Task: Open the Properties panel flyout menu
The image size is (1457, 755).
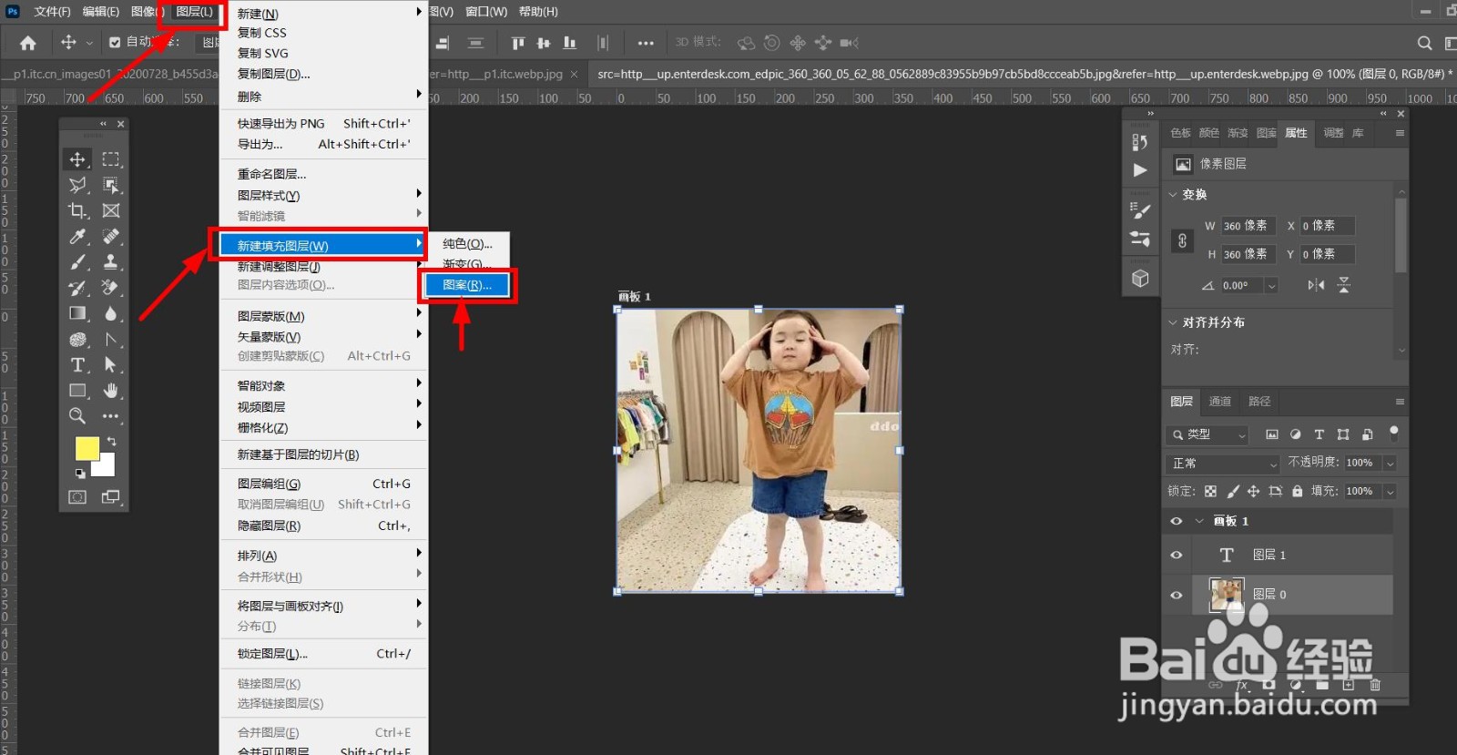Action: coord(1400,133)
